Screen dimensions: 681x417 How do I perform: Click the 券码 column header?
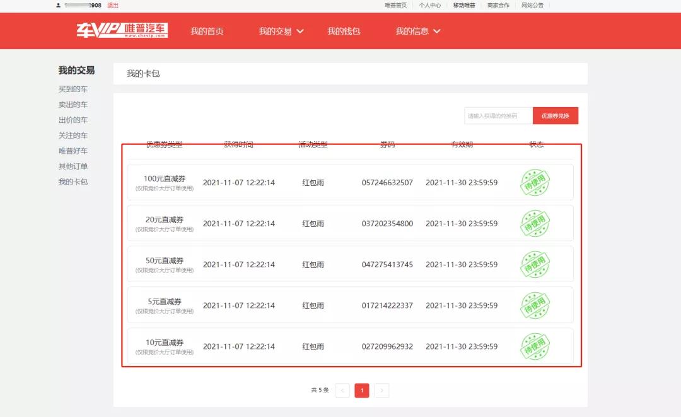[387, 144]
